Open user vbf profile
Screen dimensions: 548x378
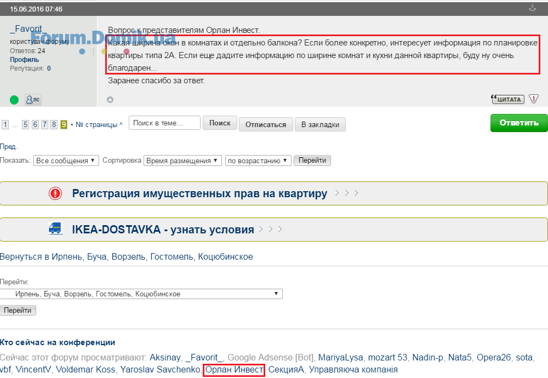5,370
